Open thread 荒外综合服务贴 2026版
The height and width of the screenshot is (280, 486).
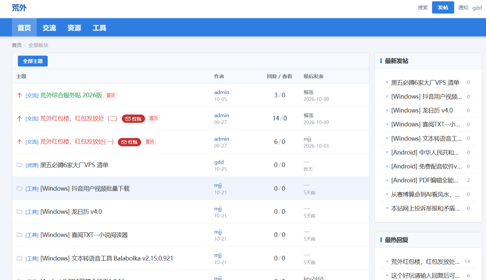click(x=71, y=95)
